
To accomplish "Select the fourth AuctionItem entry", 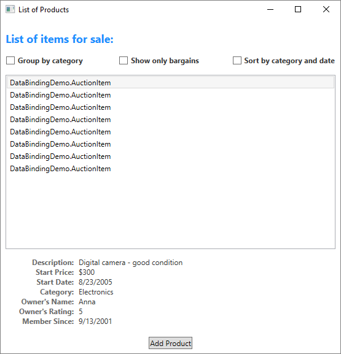I will click(171, 120).
